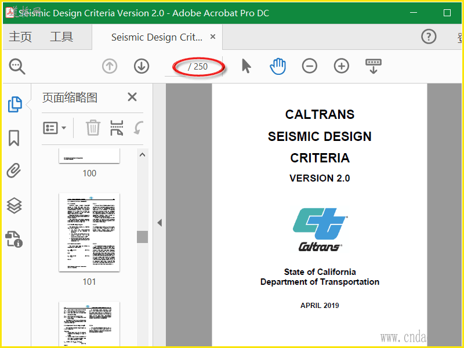Open the layers panel

14,205
